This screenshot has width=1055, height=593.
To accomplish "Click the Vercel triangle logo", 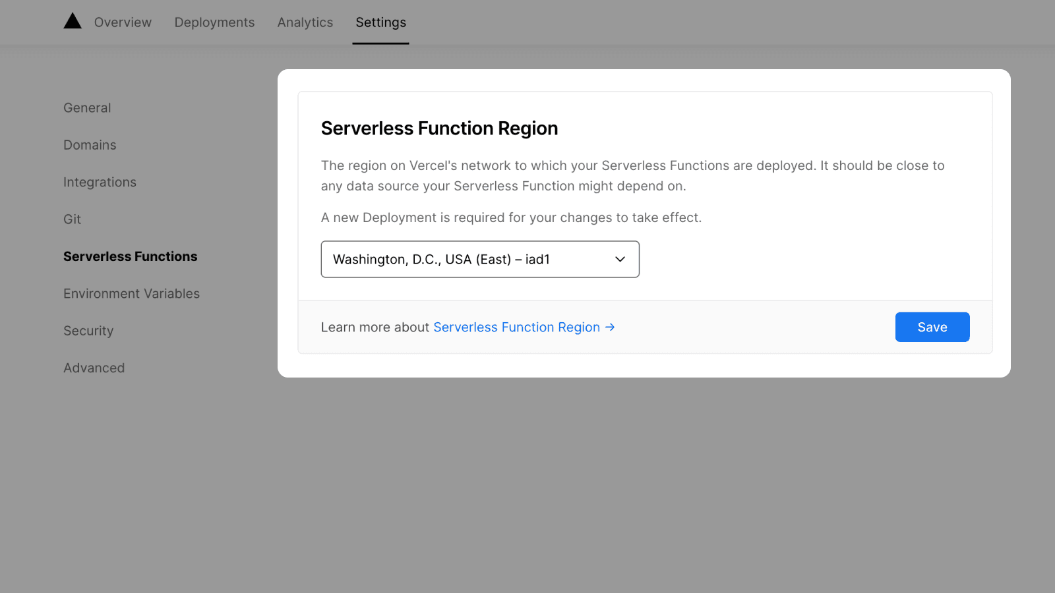I will 73,22.
